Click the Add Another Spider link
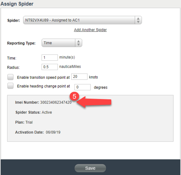The height and width of the screenshot is (175, 181). click(x=90, y=30)
